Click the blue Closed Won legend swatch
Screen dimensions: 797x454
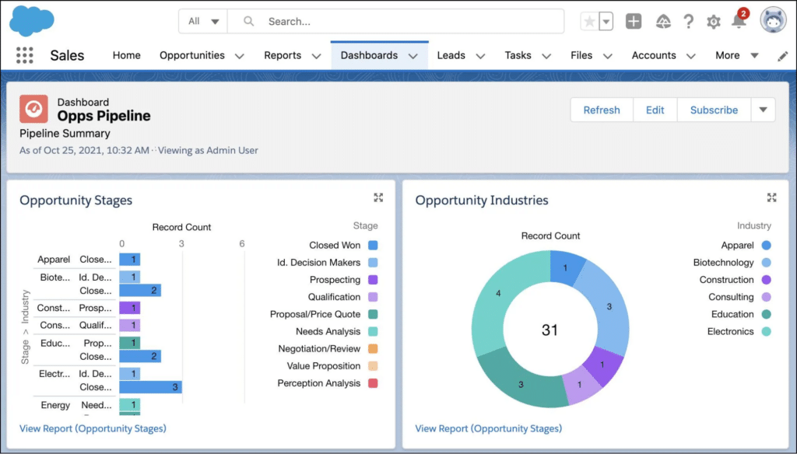coord(371,245)
